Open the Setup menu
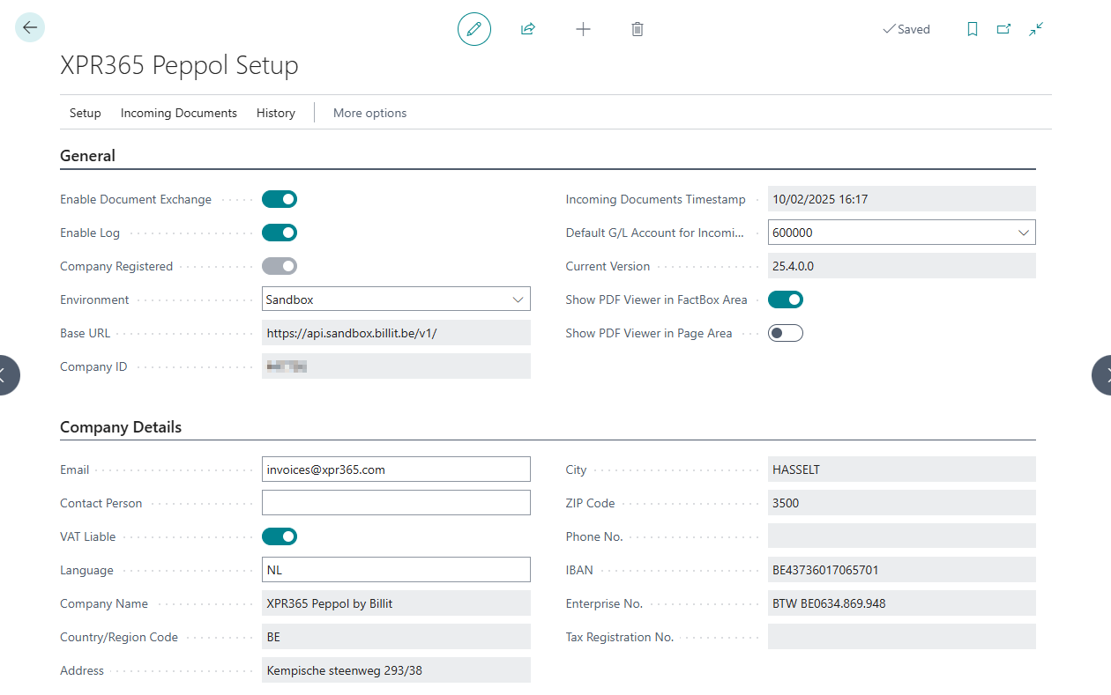Image resolution: width=1111 pixels, height=695 pixels. click(86, 113)
